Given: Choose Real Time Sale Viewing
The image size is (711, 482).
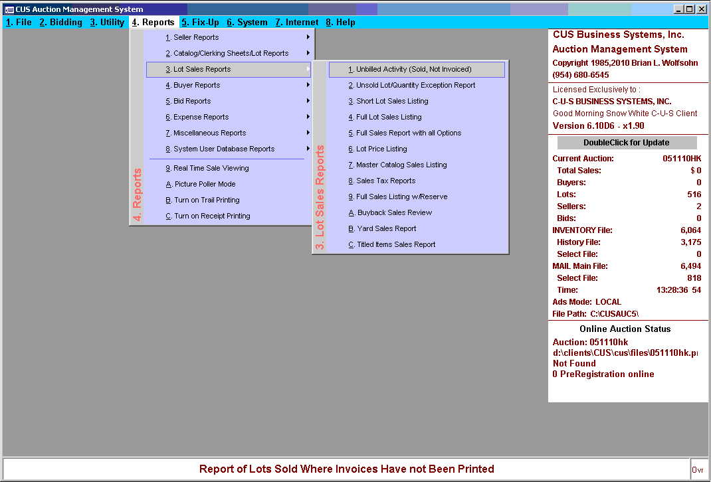Looking at the screenshot, I should 229,168.
